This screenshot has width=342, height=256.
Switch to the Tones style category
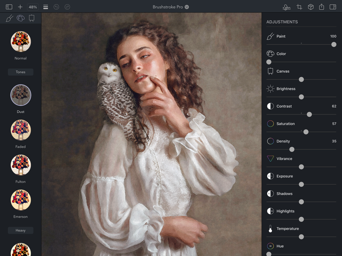point(20,72)
